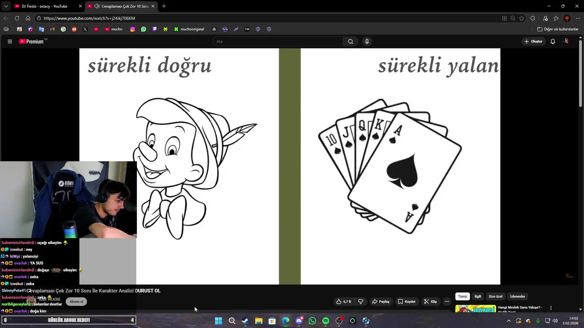The height and width of the screenshot is (328, 584).
Task: Open the favorites list icon in toolbar
Action: tap(556, 18)
